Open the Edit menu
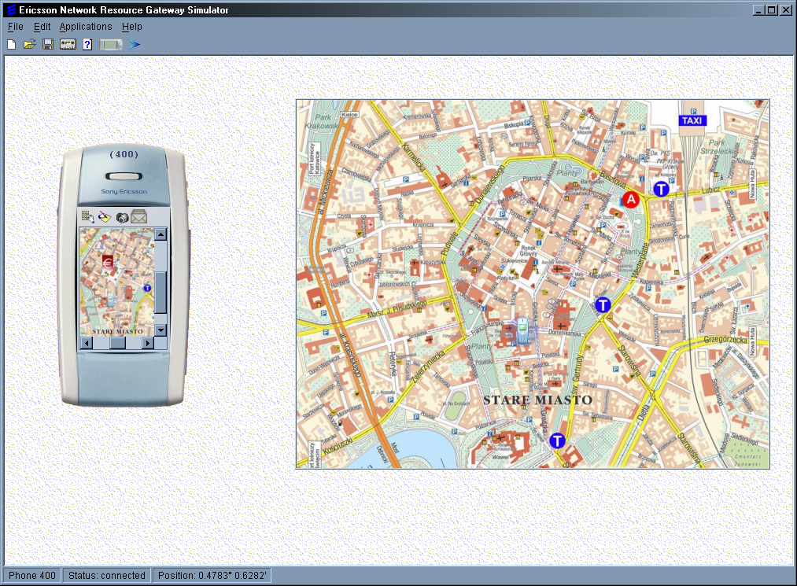This screenshot has height=586, width=797. [42, 27]
